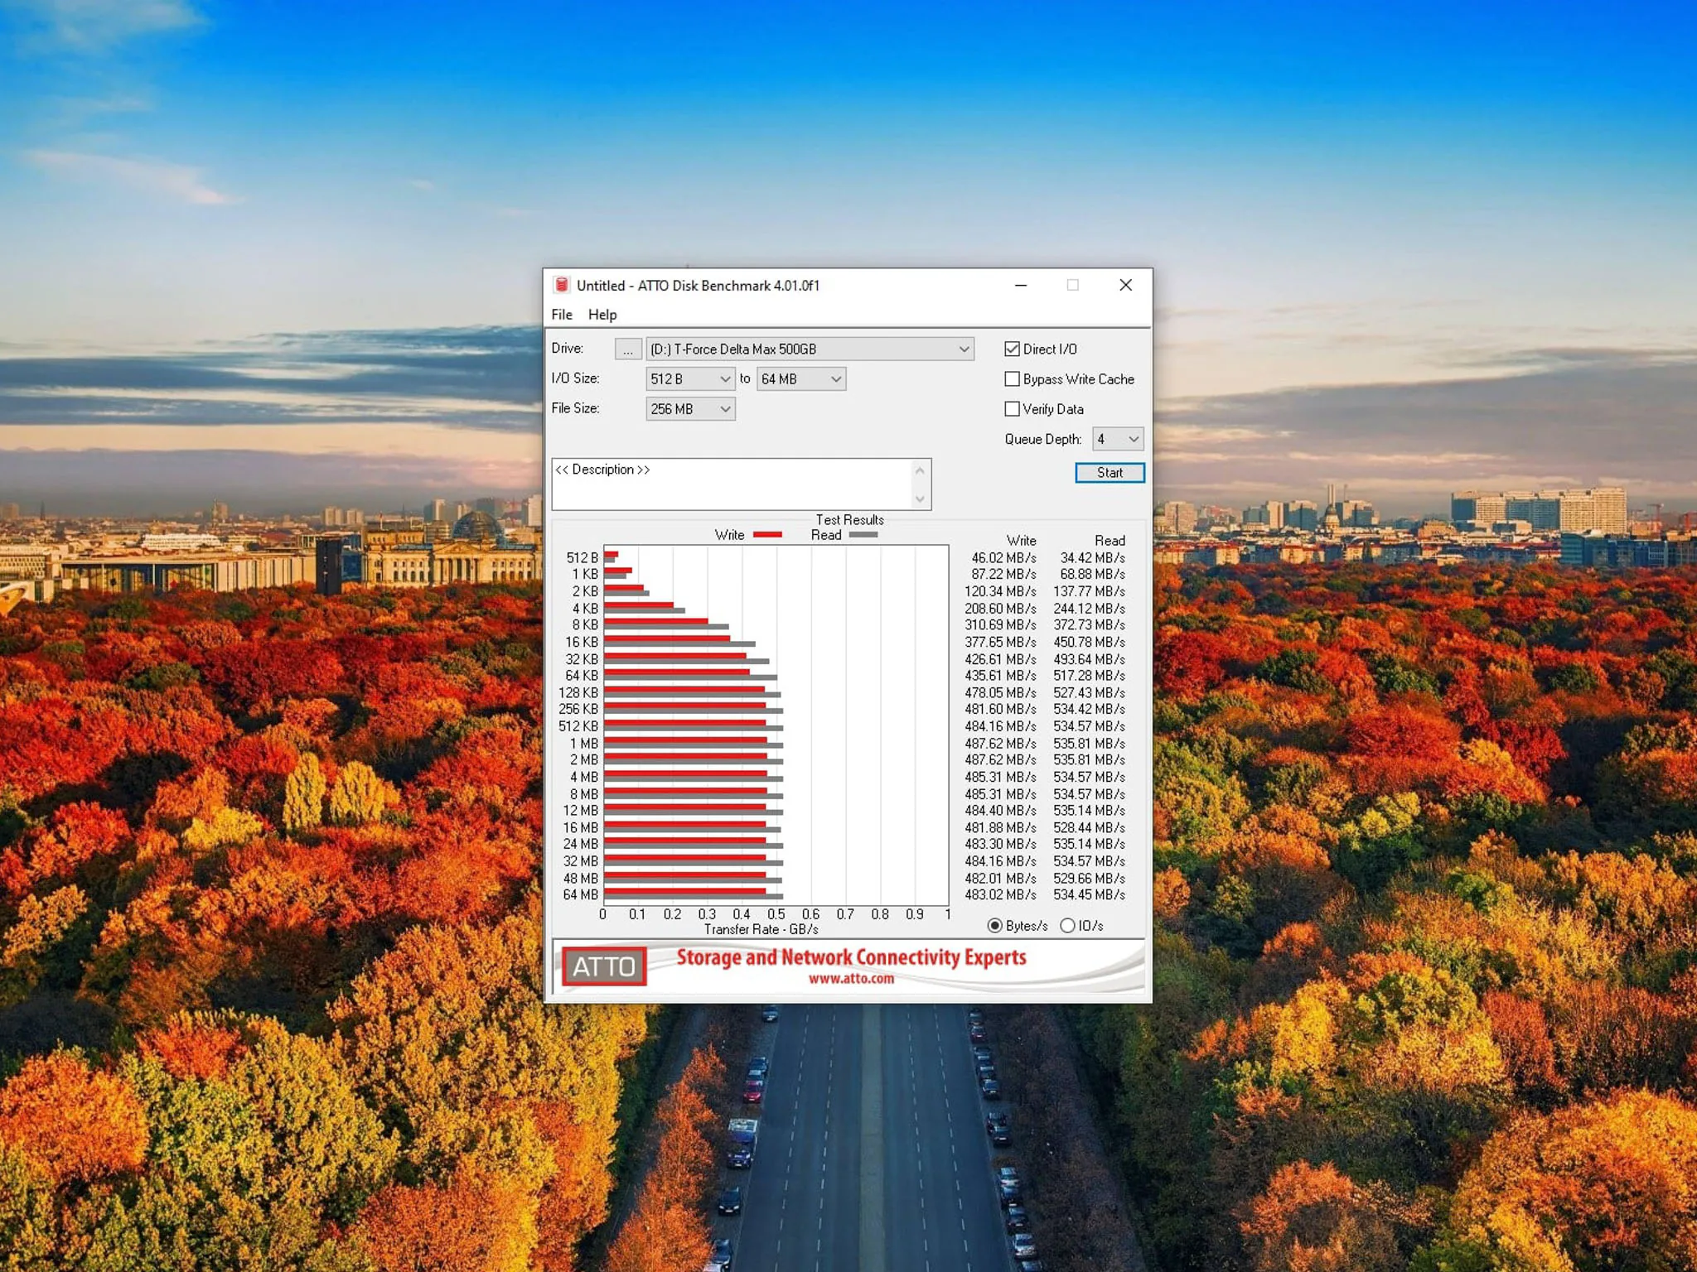Click the 483.02 MB/s write value
Screen dimensions: 1697x1272
[1000, 895]
